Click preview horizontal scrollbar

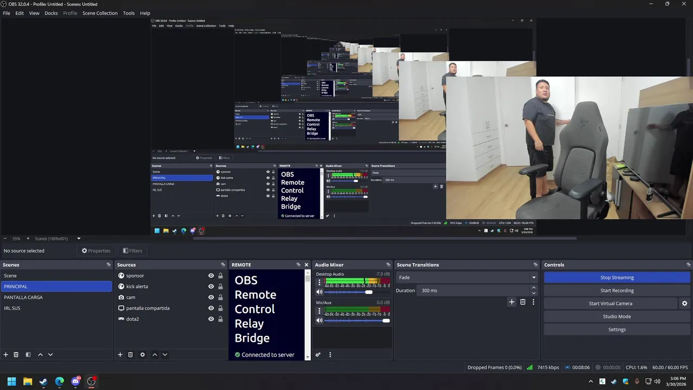point(384,238)
